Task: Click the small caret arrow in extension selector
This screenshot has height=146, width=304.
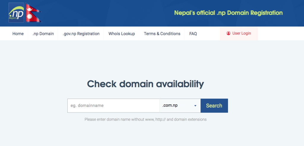Action: point(195,106)
